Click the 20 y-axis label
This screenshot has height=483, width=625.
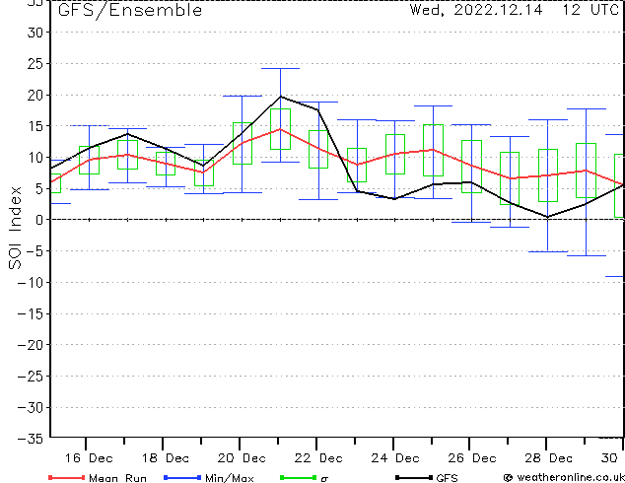[35, 96]
